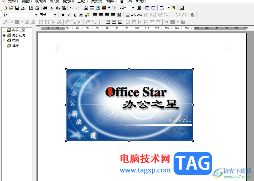Create a new document with the New icon
Image resolution: width=254 pixels, height=181 pixels.
[5, 8]
